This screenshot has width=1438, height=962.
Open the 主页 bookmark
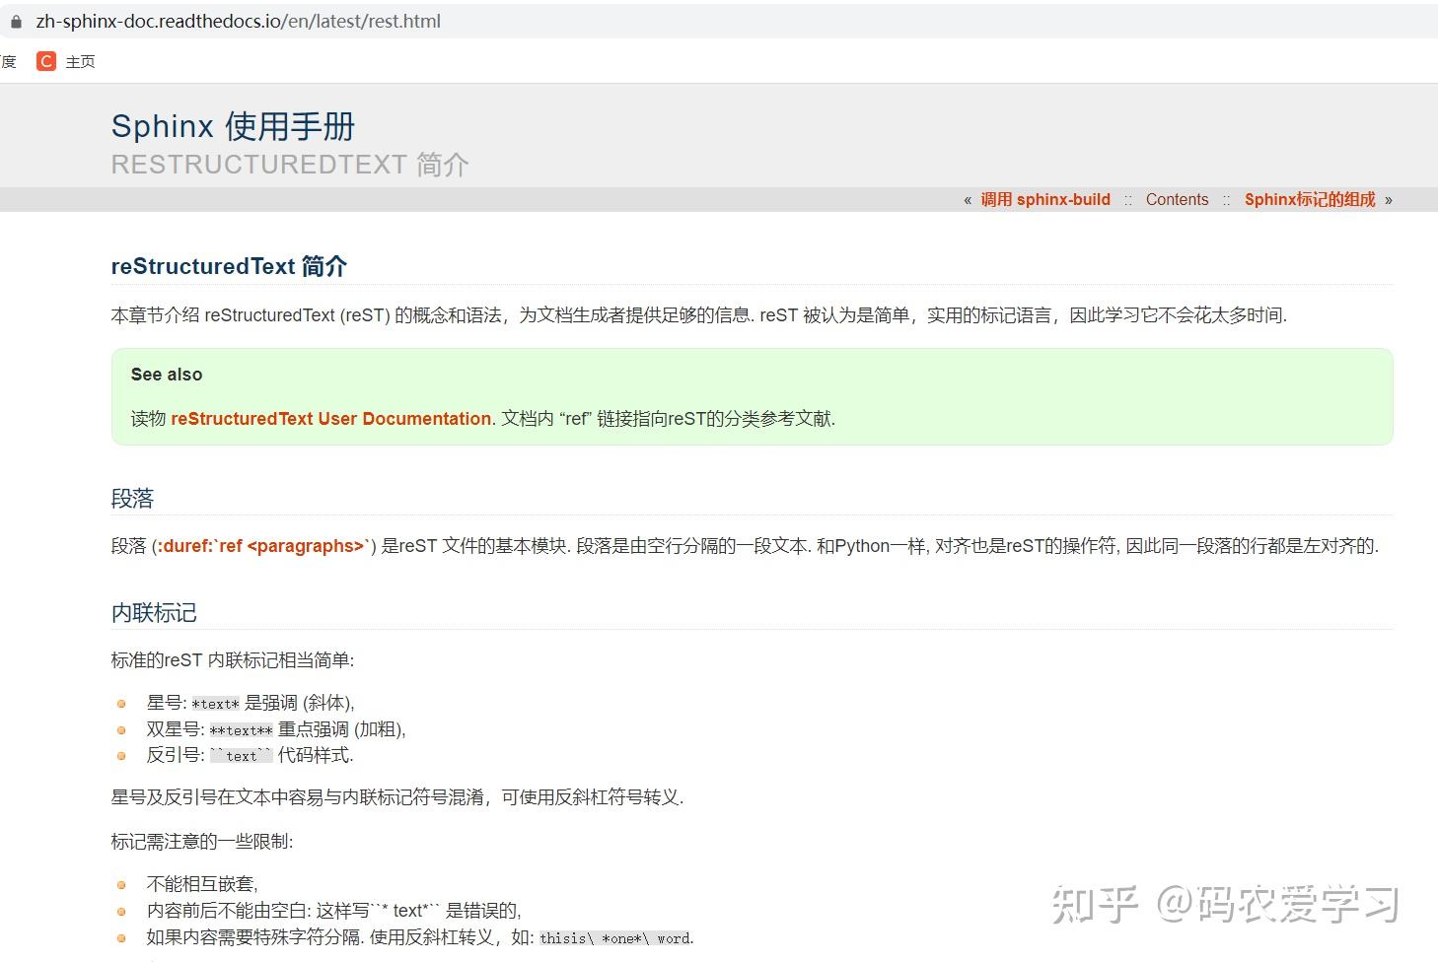[x=80, y=61]
